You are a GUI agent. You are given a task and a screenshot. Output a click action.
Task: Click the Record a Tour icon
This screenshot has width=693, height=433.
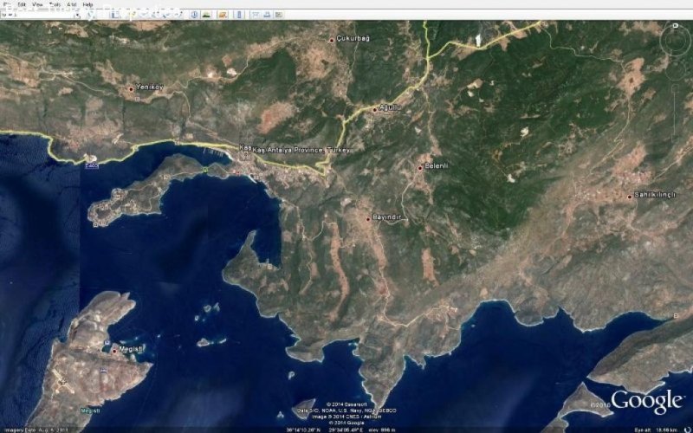point(178,15)
